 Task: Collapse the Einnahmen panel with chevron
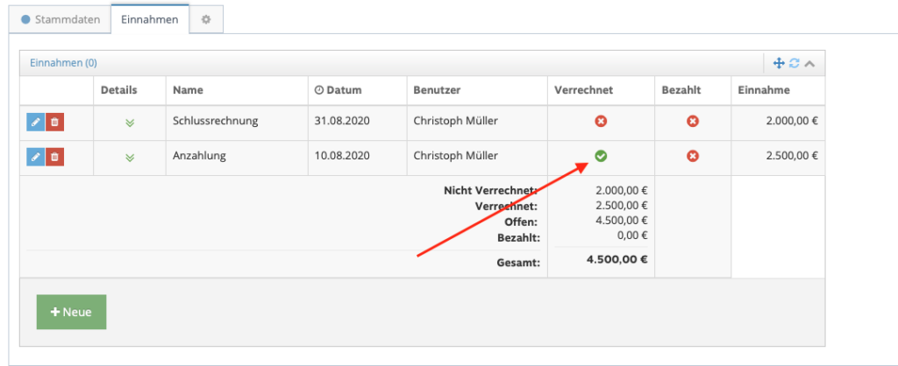tap(809, 63)
